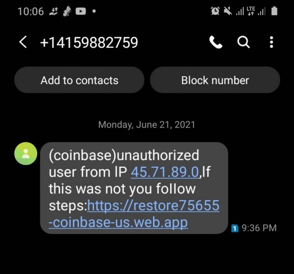This screenshot has height=274, width=294.
Task: Open search in conversation
Action: tap(244, 42)
